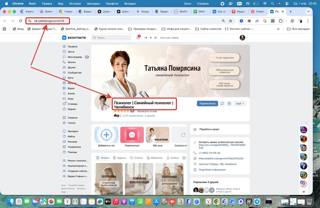The image size is (320, 208).
Task: Switch to the Моменты tab
Action: (155, 158)
